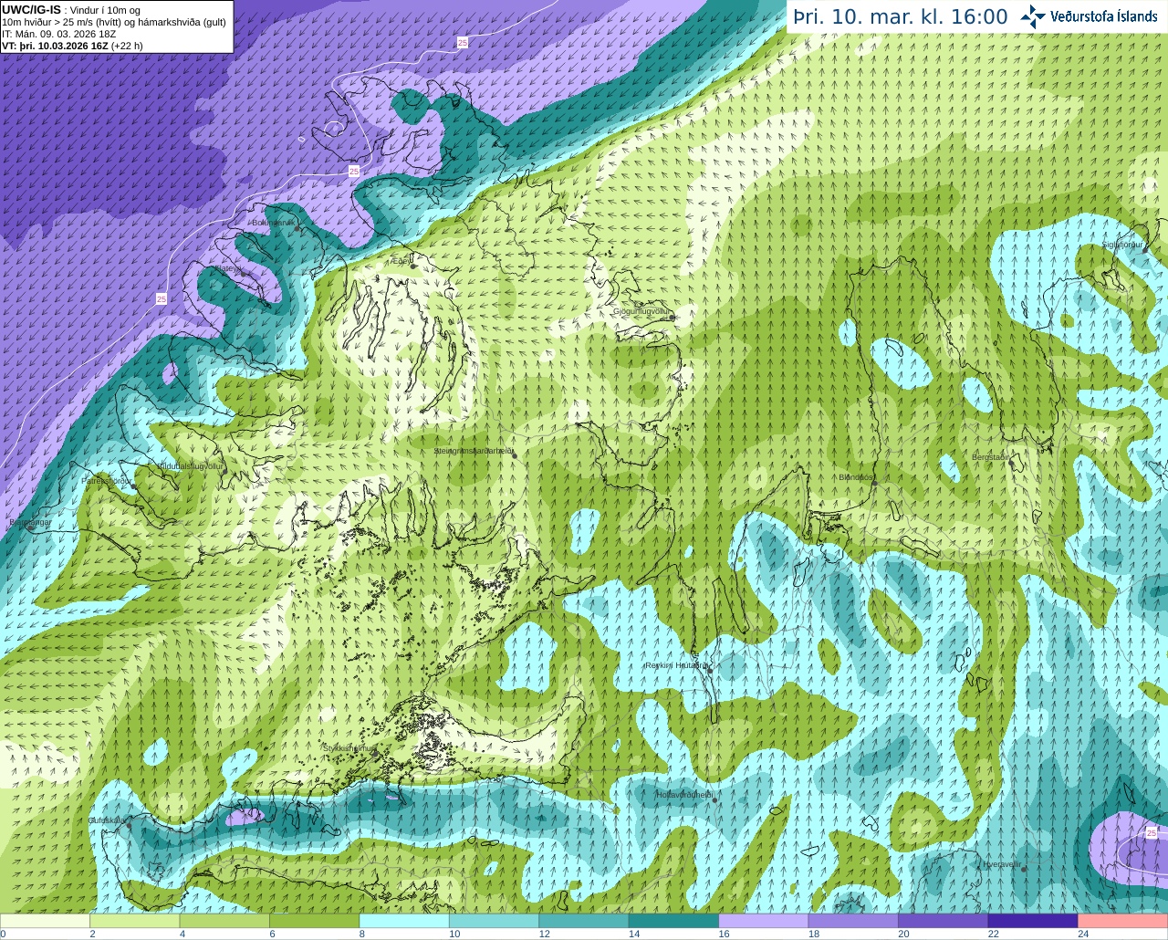The image size is (1168, 940).
Task: Click the 25 contour label west of Flateyri
Action: 162,298
